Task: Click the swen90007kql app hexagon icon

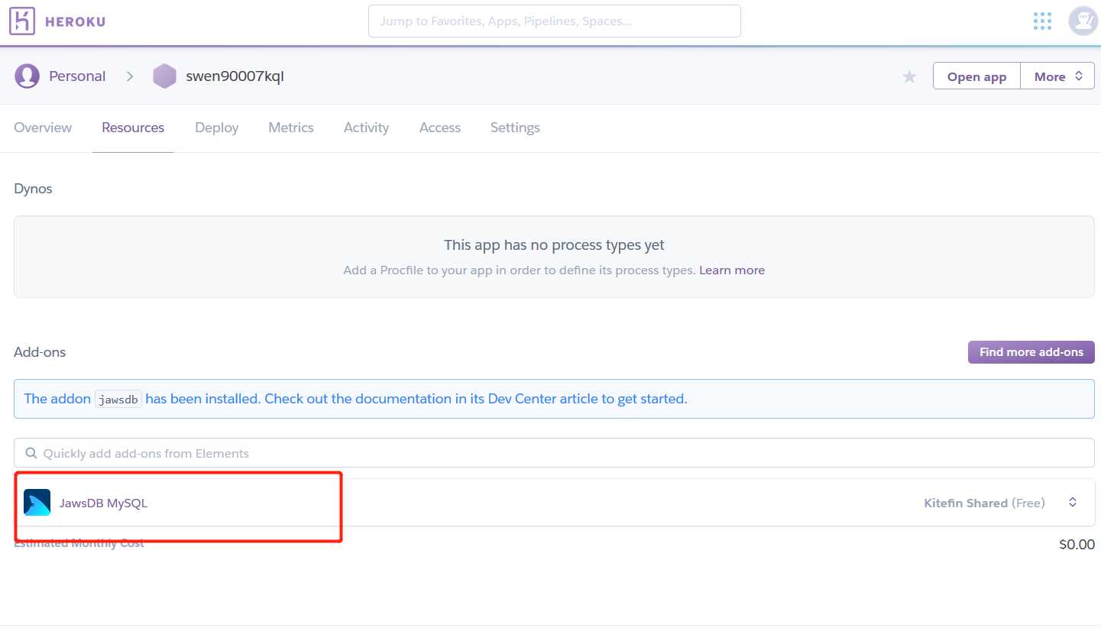Action: pos(164,76)
